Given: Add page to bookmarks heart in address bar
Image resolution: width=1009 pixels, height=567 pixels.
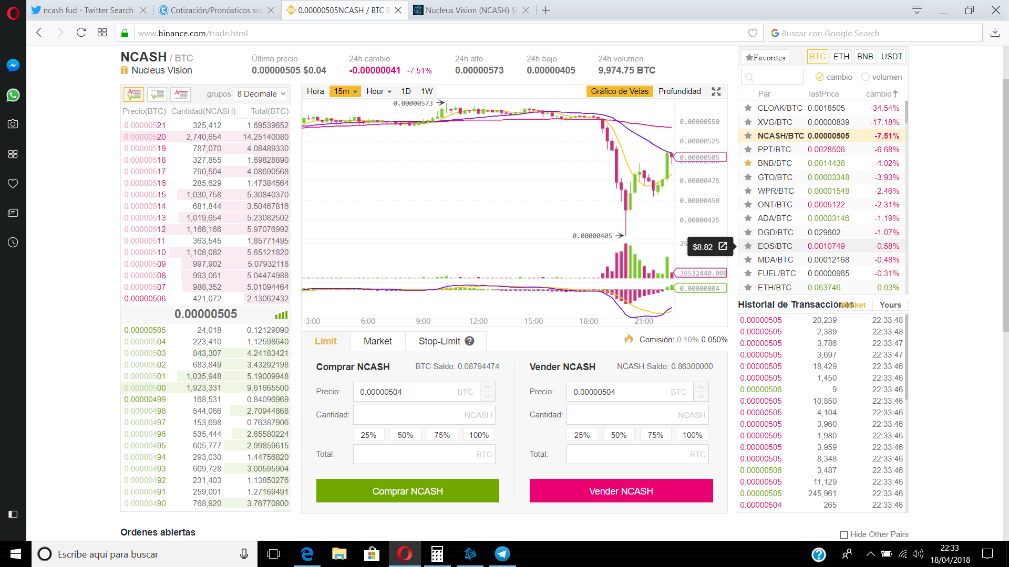Looking at the screenshot, I should pyautogui.click(x=753, y=33).
